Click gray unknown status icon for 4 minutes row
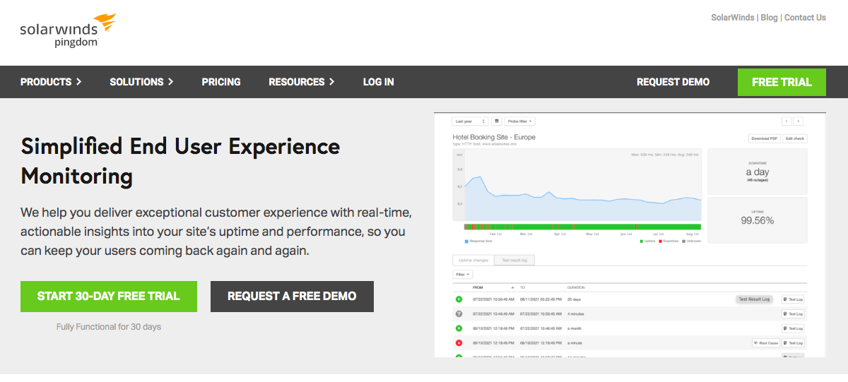Screen dimensions: 848x382 pyautogui.click(x=459, y=314)
